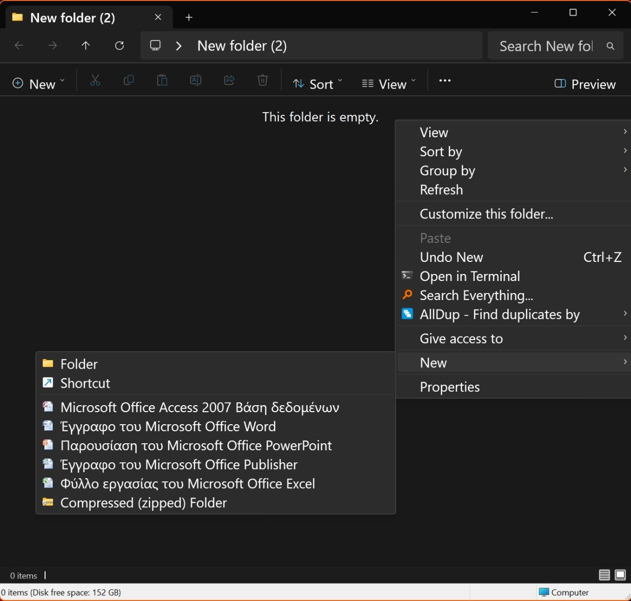Image resolution: width=631 pixels, height=601 pixels.
Task: Create Compressed (zipped) Folder
Action: point(216,502)
